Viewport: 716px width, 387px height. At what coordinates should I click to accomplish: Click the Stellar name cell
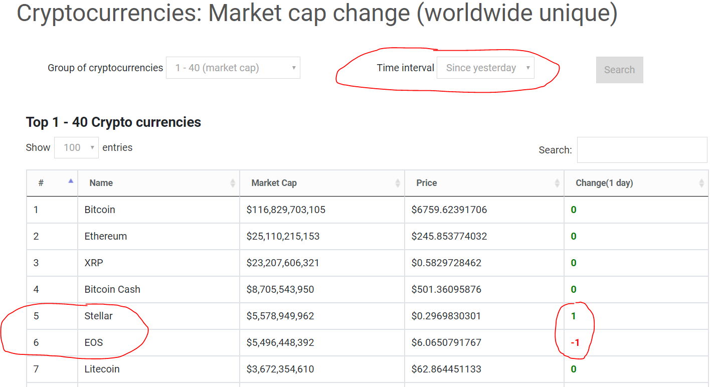point(98,316)
